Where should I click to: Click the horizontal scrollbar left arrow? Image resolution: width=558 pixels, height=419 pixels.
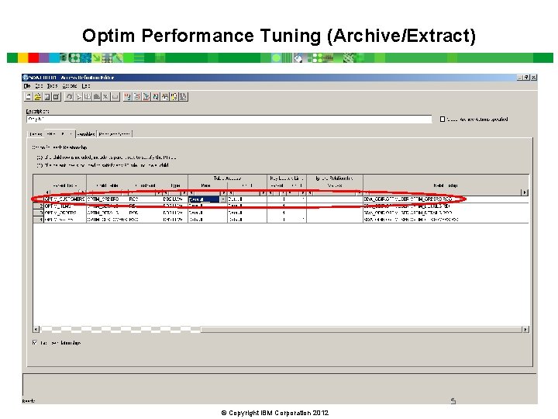pyautogui.click(x=36, y=330)
